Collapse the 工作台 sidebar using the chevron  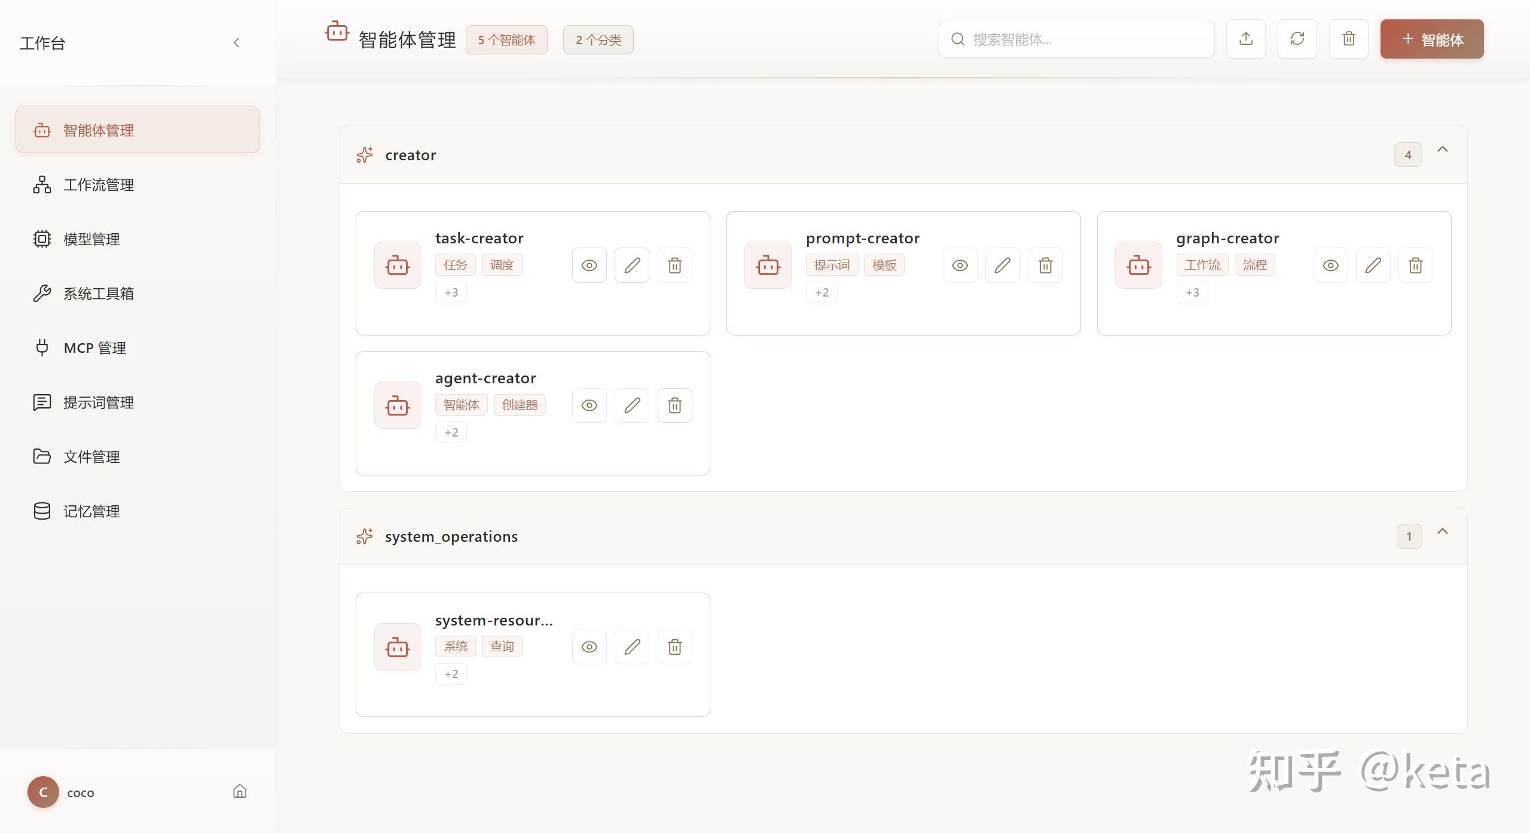236,42
